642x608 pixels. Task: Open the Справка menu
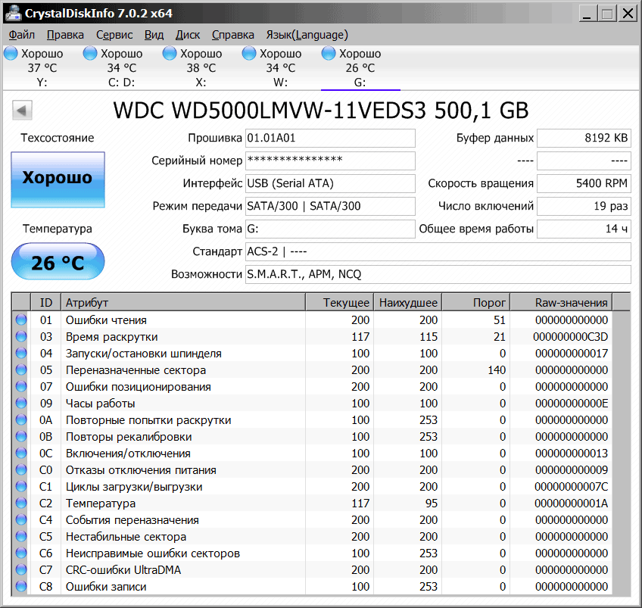coord(232,35)
